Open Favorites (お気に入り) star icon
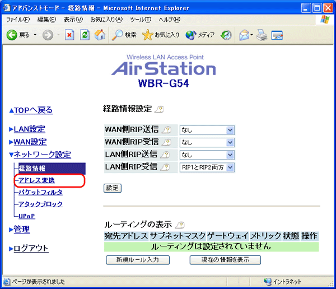 [147, 35]
